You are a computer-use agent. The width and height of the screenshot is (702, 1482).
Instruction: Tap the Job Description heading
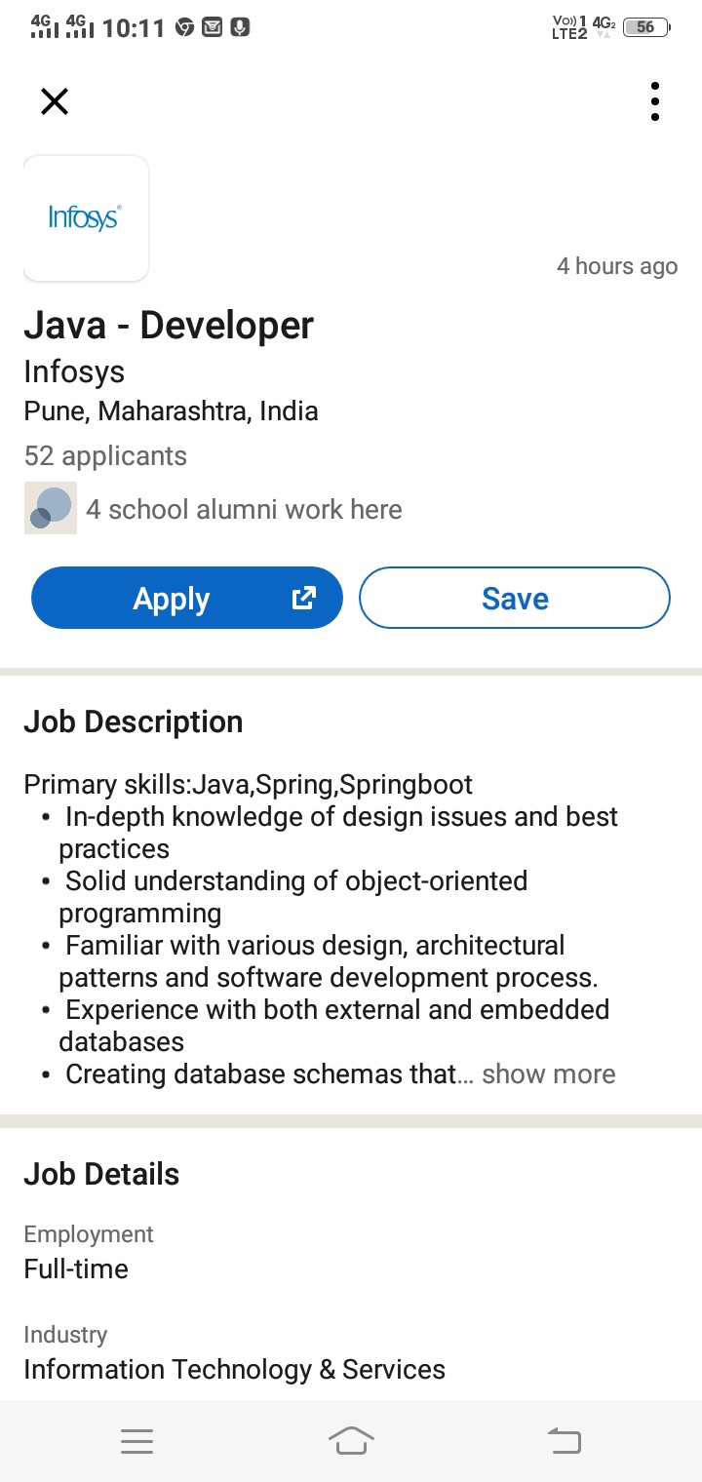tap(134, 722)
